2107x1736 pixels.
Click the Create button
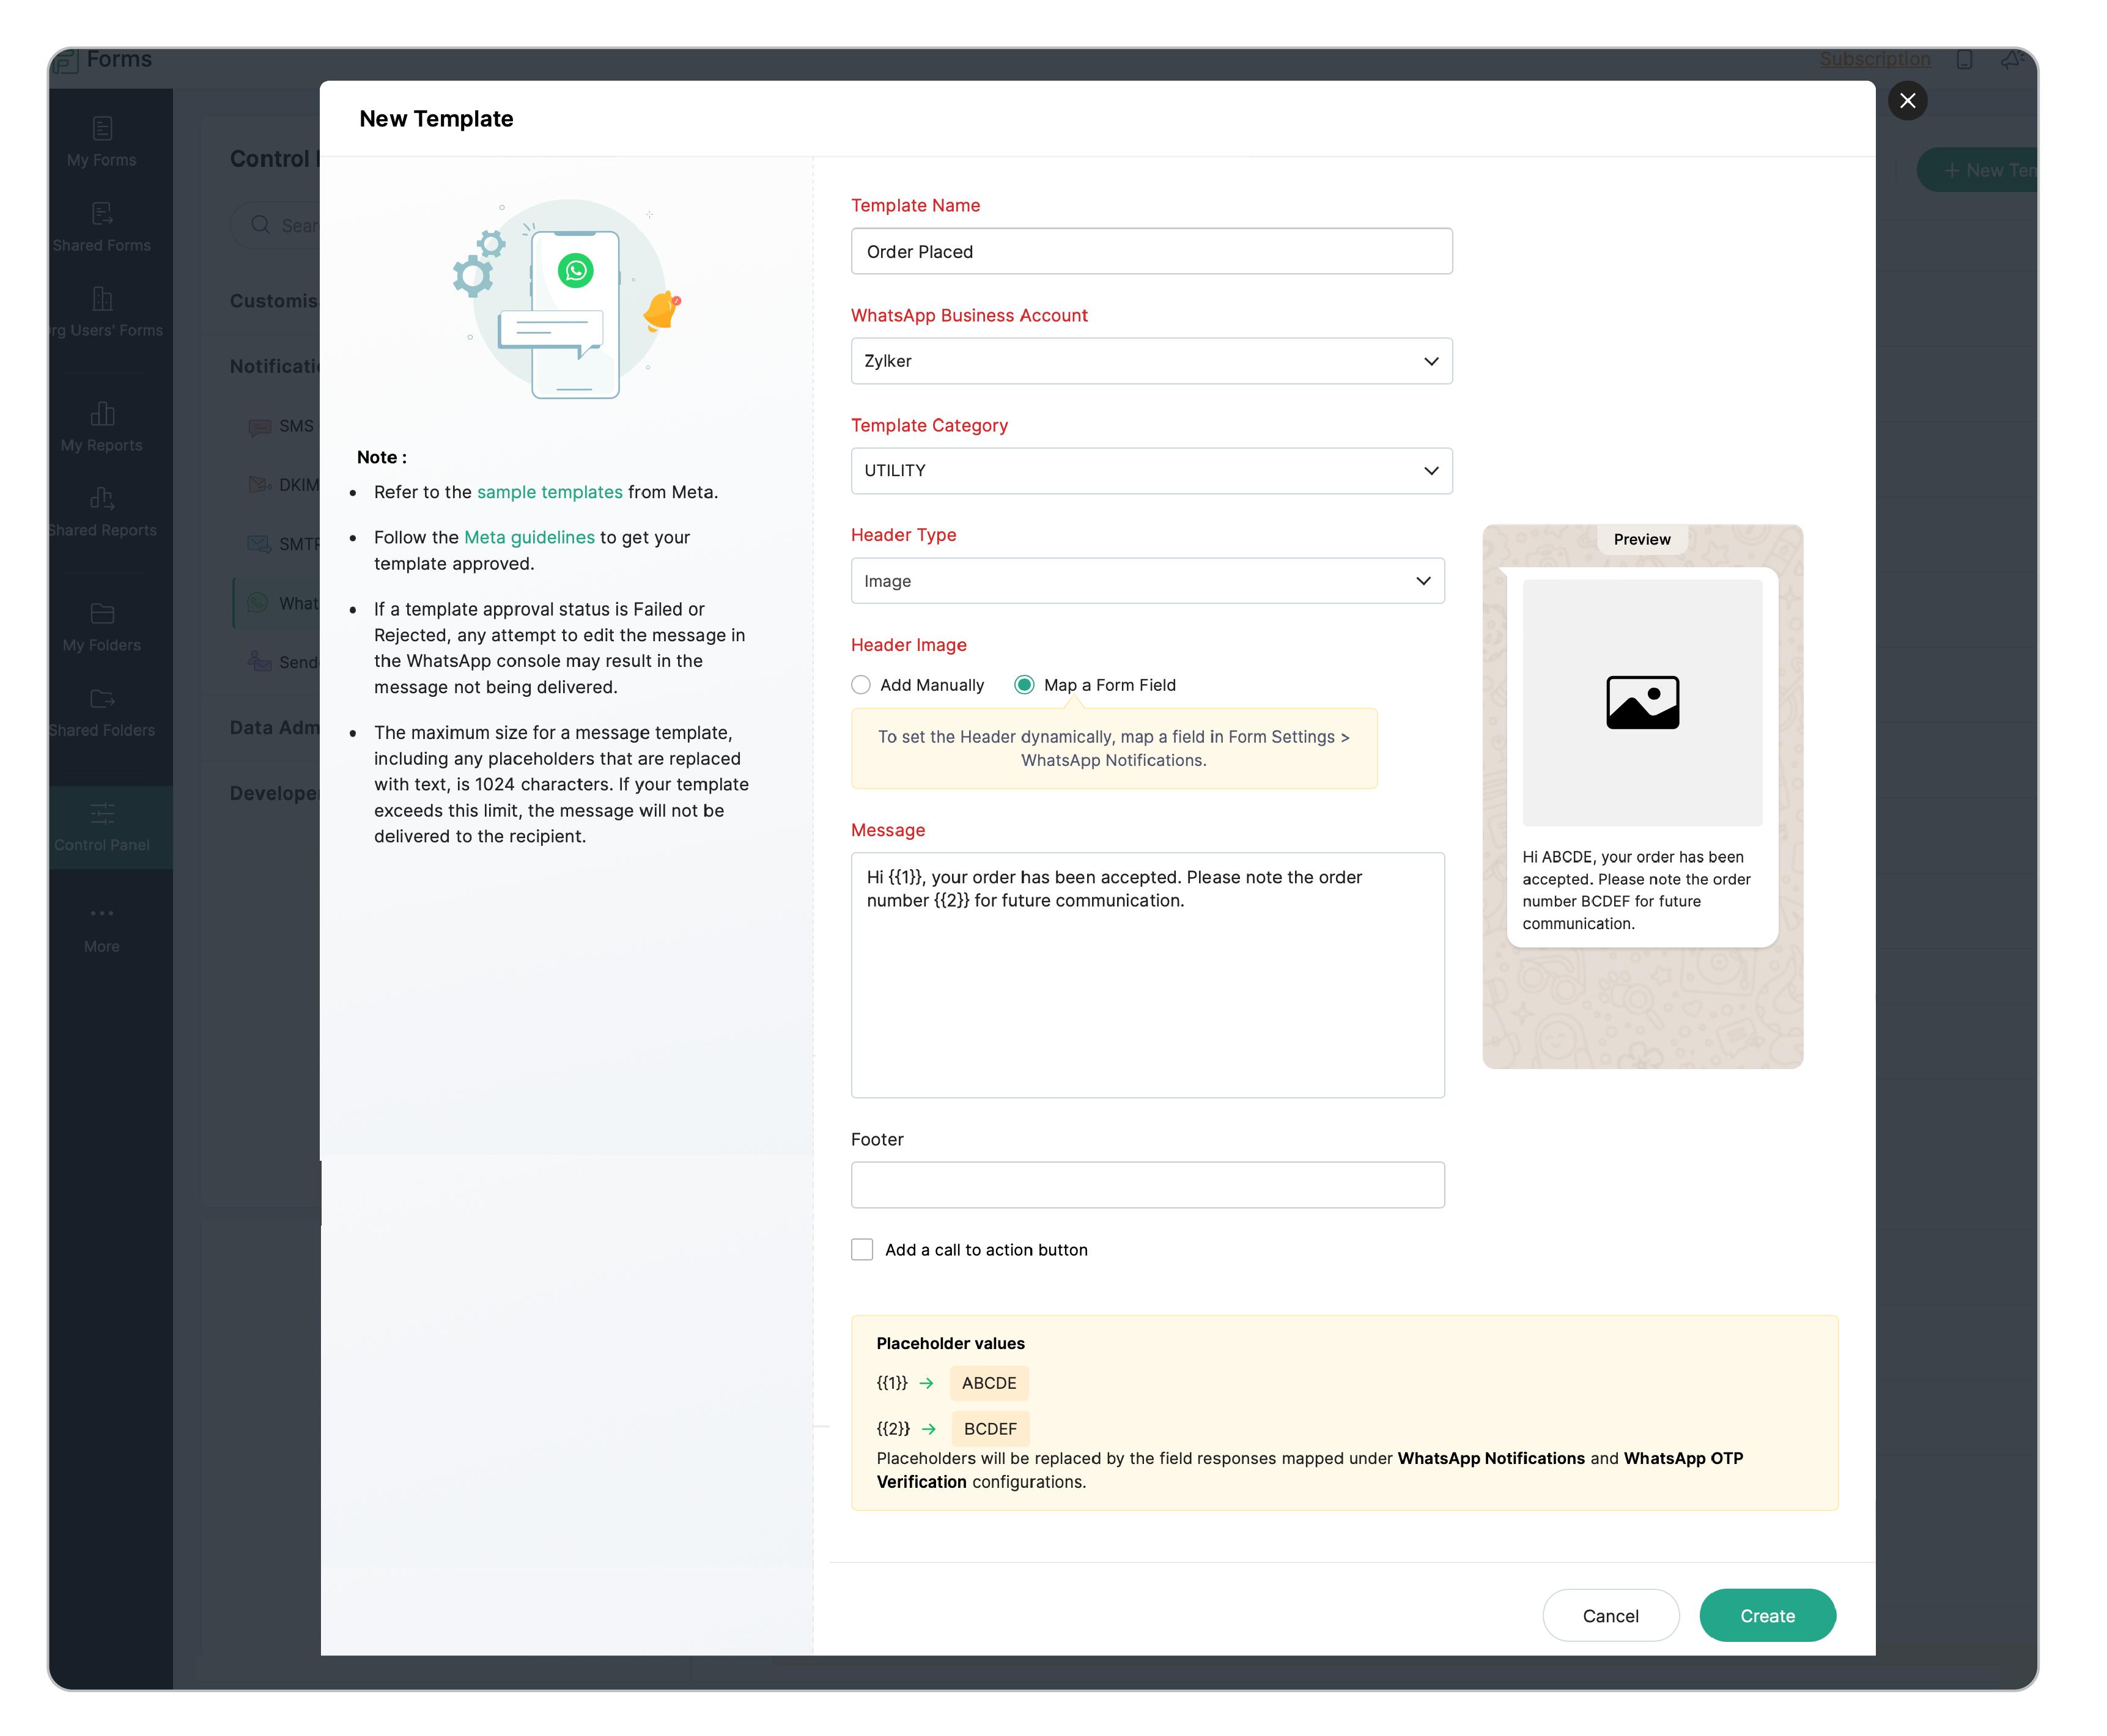coord(1767,1616)
